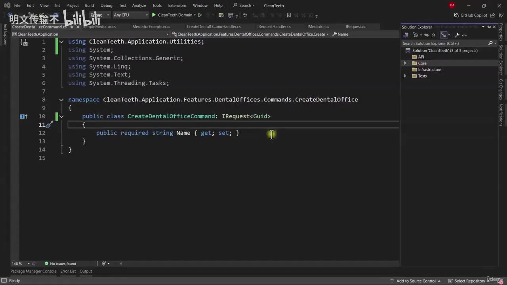This screenshot has height=285, width=507.
Task: Open the type navigation dropdown for CreateDentalOffice
Action: [250, 34]
